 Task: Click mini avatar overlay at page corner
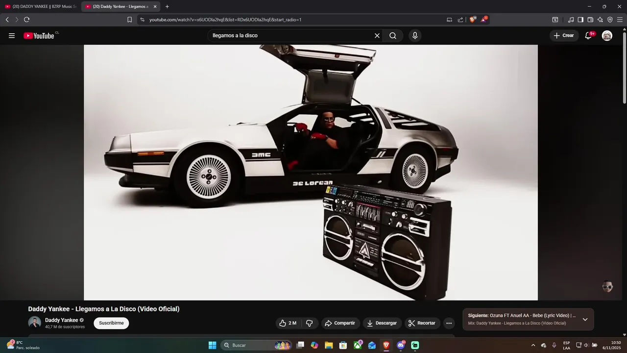607,287
